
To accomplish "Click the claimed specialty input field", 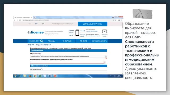I will click(x=67, y=62).
